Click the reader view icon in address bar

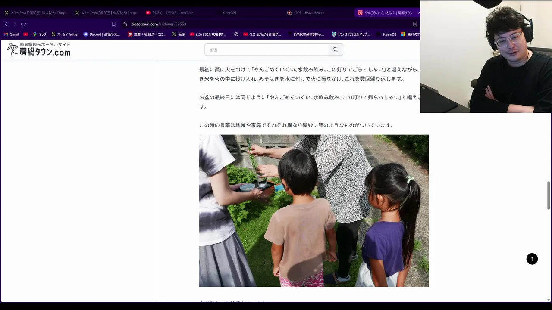(415, 24)
